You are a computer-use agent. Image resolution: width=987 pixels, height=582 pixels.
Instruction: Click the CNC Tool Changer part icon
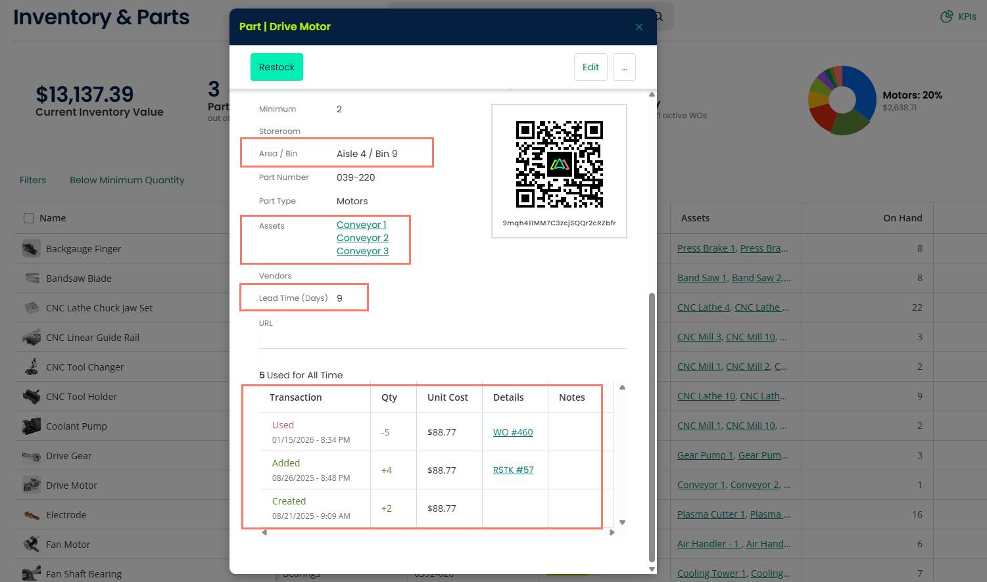[31, 367]
